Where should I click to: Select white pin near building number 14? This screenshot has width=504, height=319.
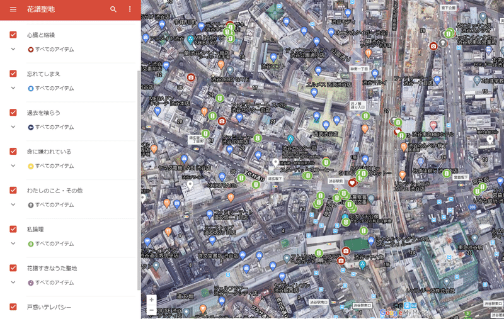tap(490, 139)
